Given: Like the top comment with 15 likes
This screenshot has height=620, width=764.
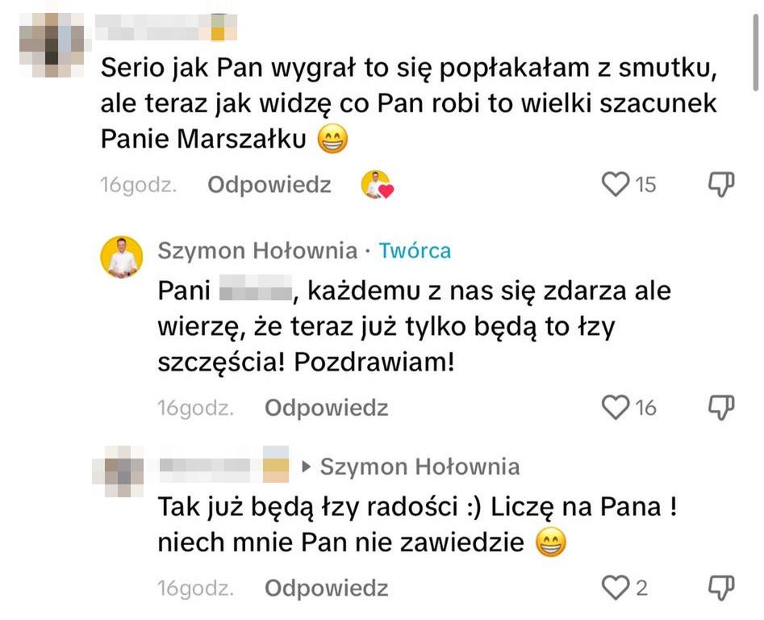Looking at the screenshot, I should click(616, 185).
